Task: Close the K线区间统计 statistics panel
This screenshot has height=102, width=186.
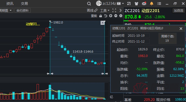Action: coord(181,29)
